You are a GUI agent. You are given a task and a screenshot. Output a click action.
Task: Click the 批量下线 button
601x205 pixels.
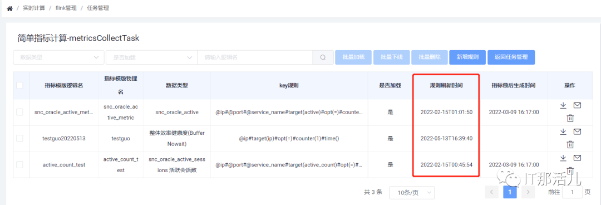tap(391, 57)
